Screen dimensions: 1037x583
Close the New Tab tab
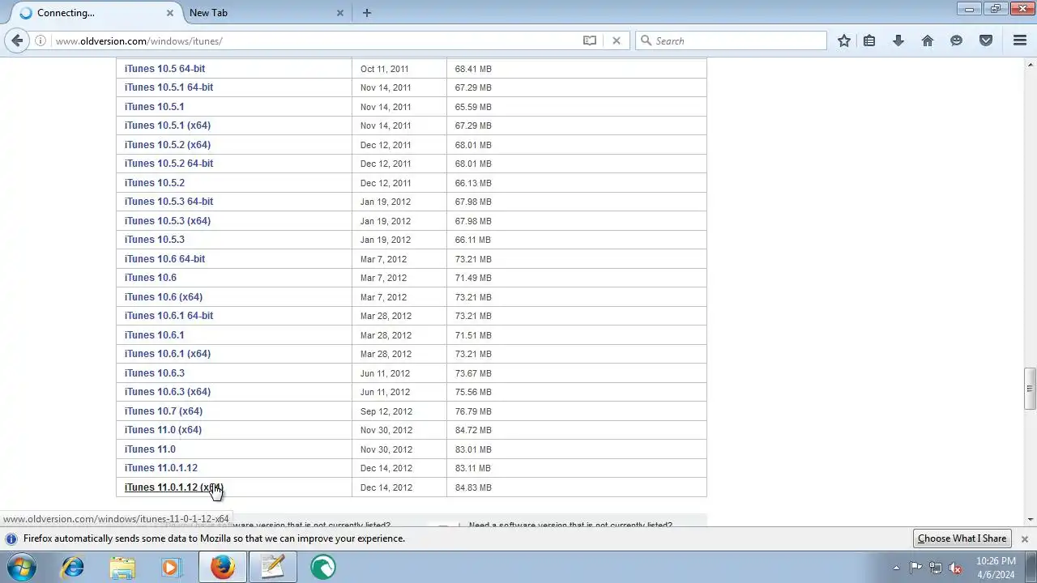[x=340, y=13]
